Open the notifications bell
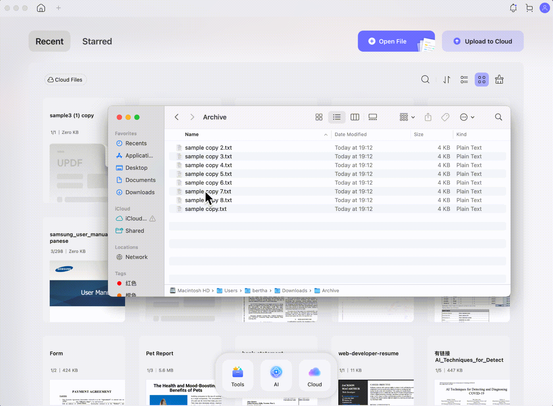The width and height of the screenshot is (553, 406). coord(513,8)
